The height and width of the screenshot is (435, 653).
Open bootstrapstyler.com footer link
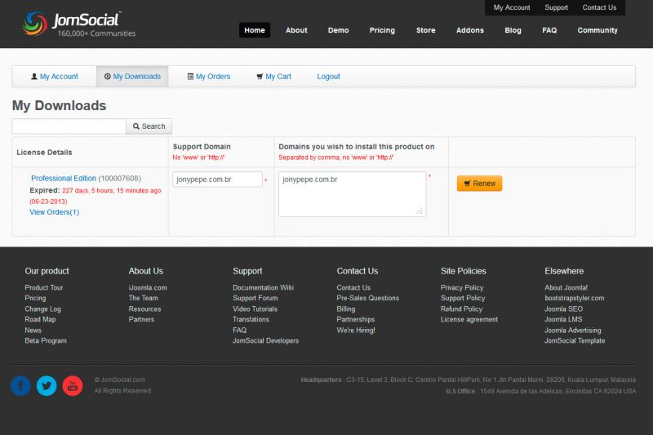(575, 298)
